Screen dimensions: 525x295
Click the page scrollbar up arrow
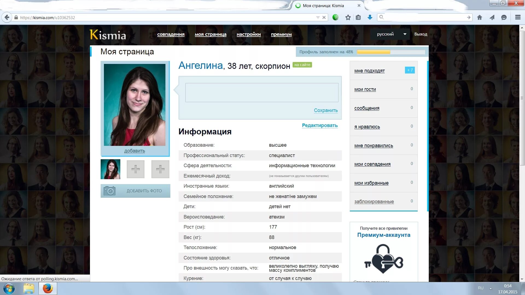point(522,28)
